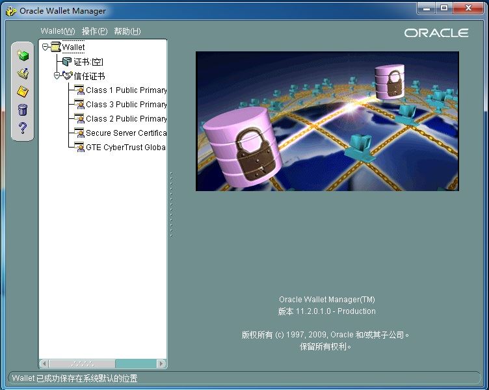Click the scroll icon beside the Wallet node
The image size is (489, 390).
coord(56,47)
